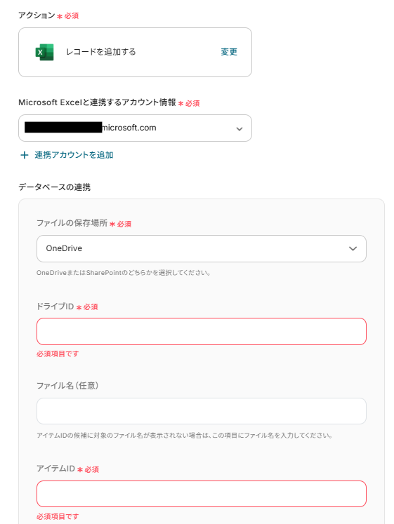Viewport: 394px width, 524px height.
Task: Click the Microsoft Excelと連携するアカウント情報 label
Action: 97,102
